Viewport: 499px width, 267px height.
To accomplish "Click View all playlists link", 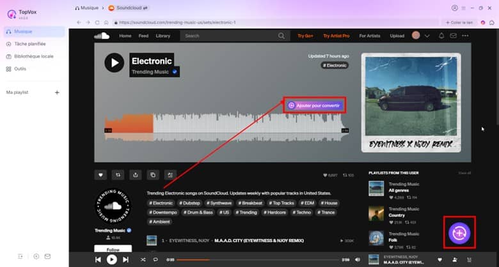I will click(x=464, y=173).
